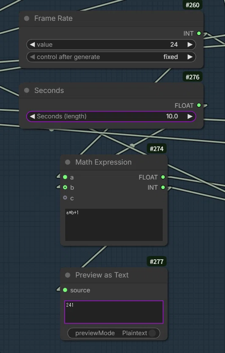Select the Frame Rate node title
Screen dimensions: 225x353
pos(53,19)
